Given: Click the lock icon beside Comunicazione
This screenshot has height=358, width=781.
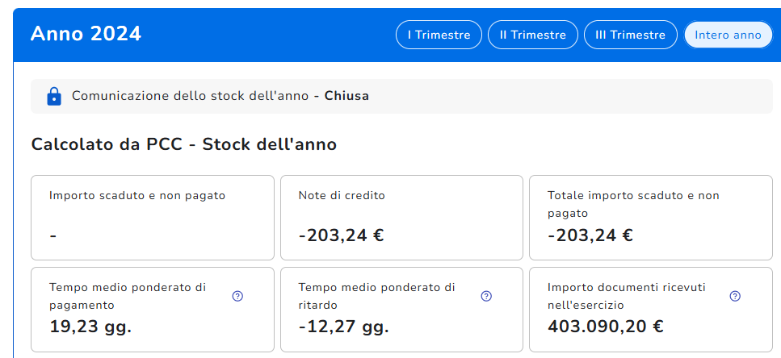Looking at the screenshot, I should [x=54, y=97].
